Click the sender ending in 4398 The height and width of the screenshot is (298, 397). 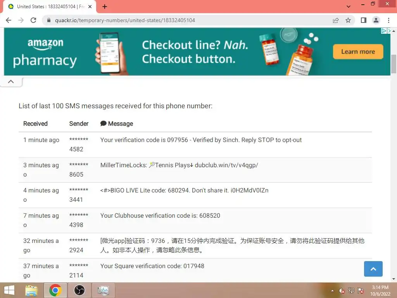[x=79, y=220]
